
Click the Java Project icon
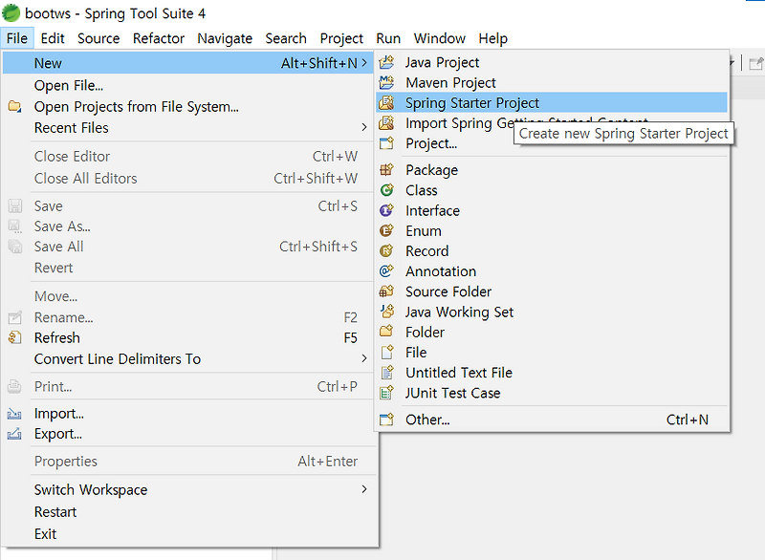coord(386,62)
